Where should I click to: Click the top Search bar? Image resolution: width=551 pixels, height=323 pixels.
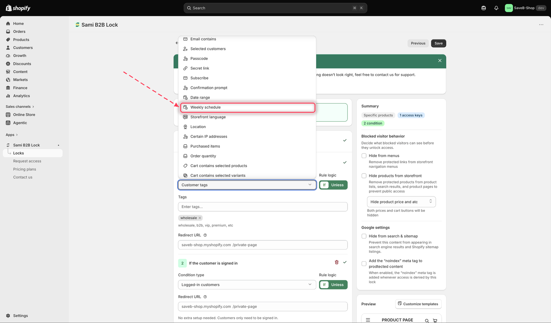point(275,8)
